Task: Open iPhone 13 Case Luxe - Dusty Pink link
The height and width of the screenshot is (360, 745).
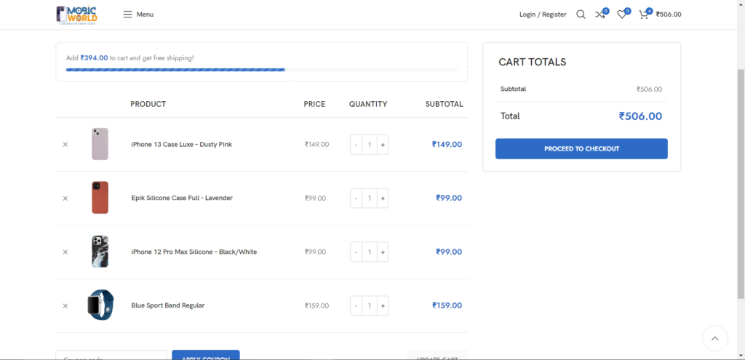Action: (181, 145)
